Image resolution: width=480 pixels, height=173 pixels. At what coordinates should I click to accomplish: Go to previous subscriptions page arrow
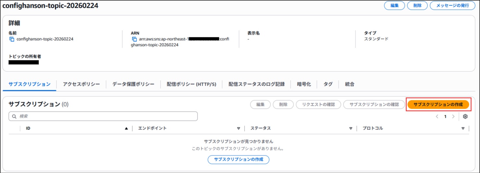[437, 117]
